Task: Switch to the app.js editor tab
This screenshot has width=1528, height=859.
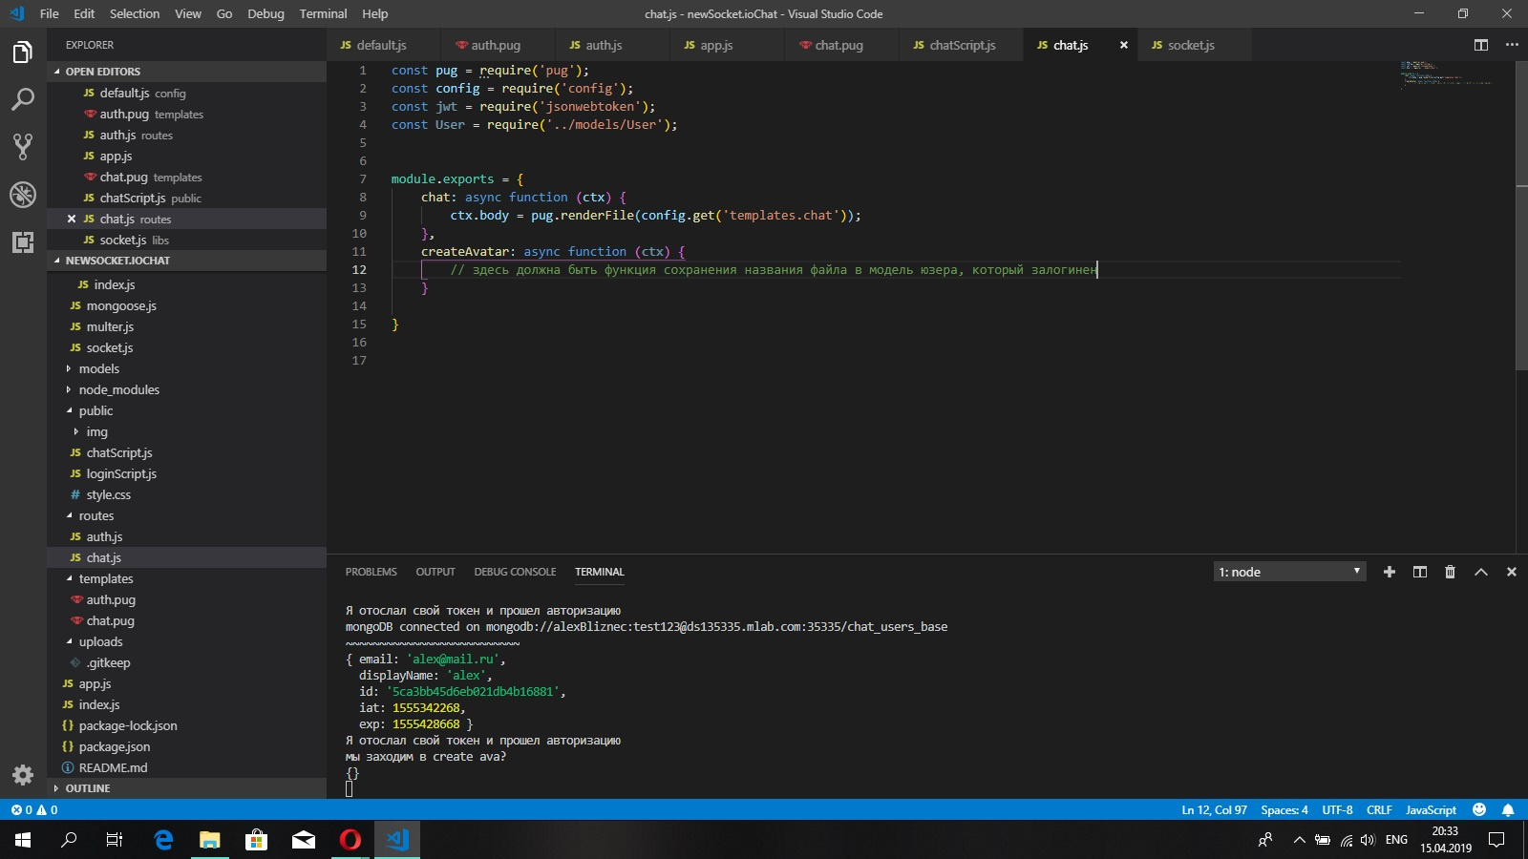Action: click(727, 45)
